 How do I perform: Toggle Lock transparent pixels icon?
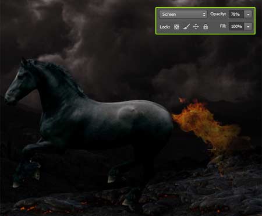176,27
